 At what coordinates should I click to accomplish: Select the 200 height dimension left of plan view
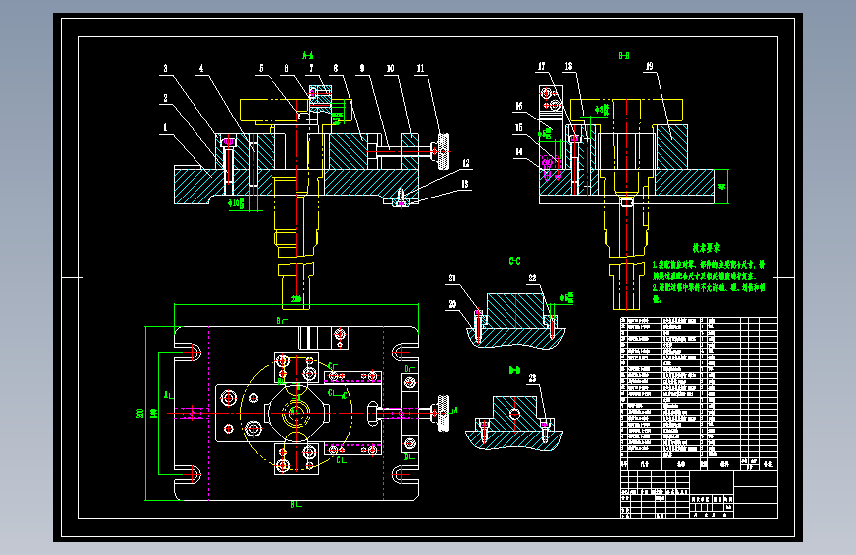(x=140, y=413)
